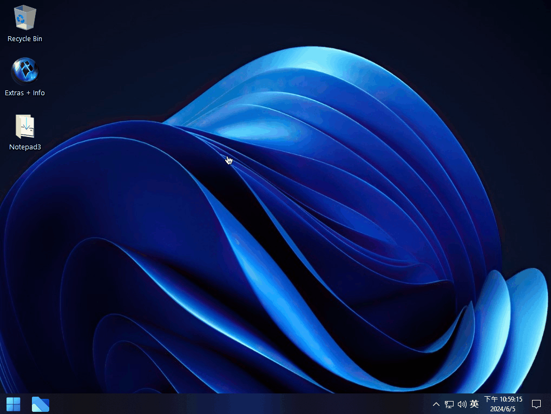Switch the 英 input method indicator

[x=474, y=404]
